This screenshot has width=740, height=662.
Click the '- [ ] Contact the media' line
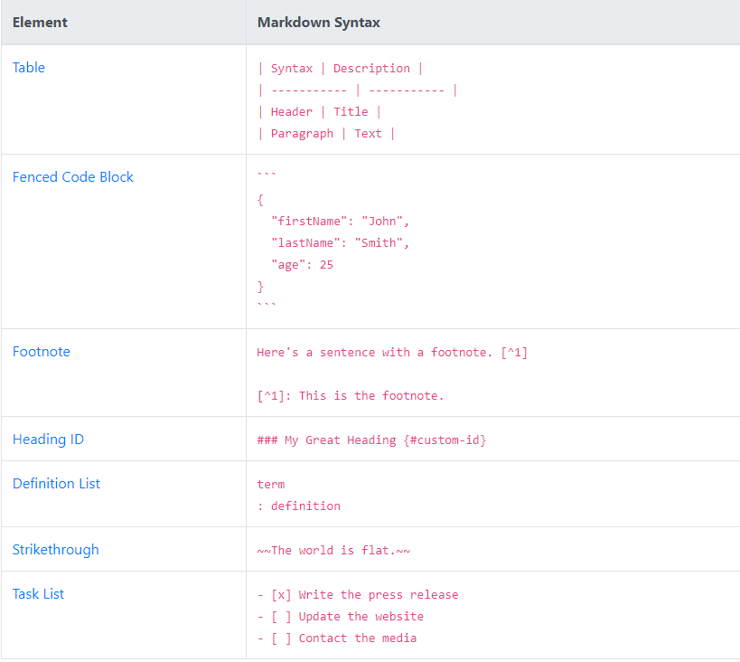[x=337, y=638]
